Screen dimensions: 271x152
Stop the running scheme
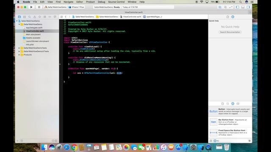point(39,7)
